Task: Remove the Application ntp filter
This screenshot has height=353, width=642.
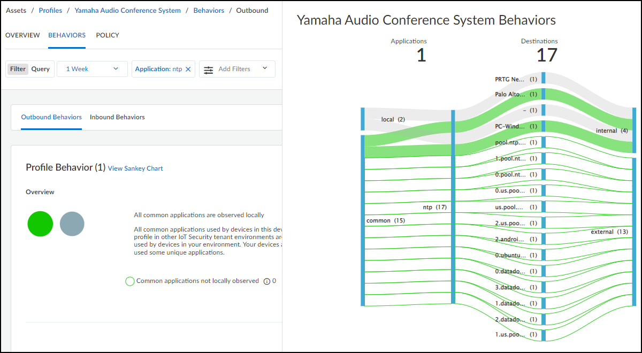Action: pyautogui.click(x=188, y=69)
